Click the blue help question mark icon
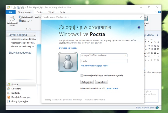 pos(139,27)
